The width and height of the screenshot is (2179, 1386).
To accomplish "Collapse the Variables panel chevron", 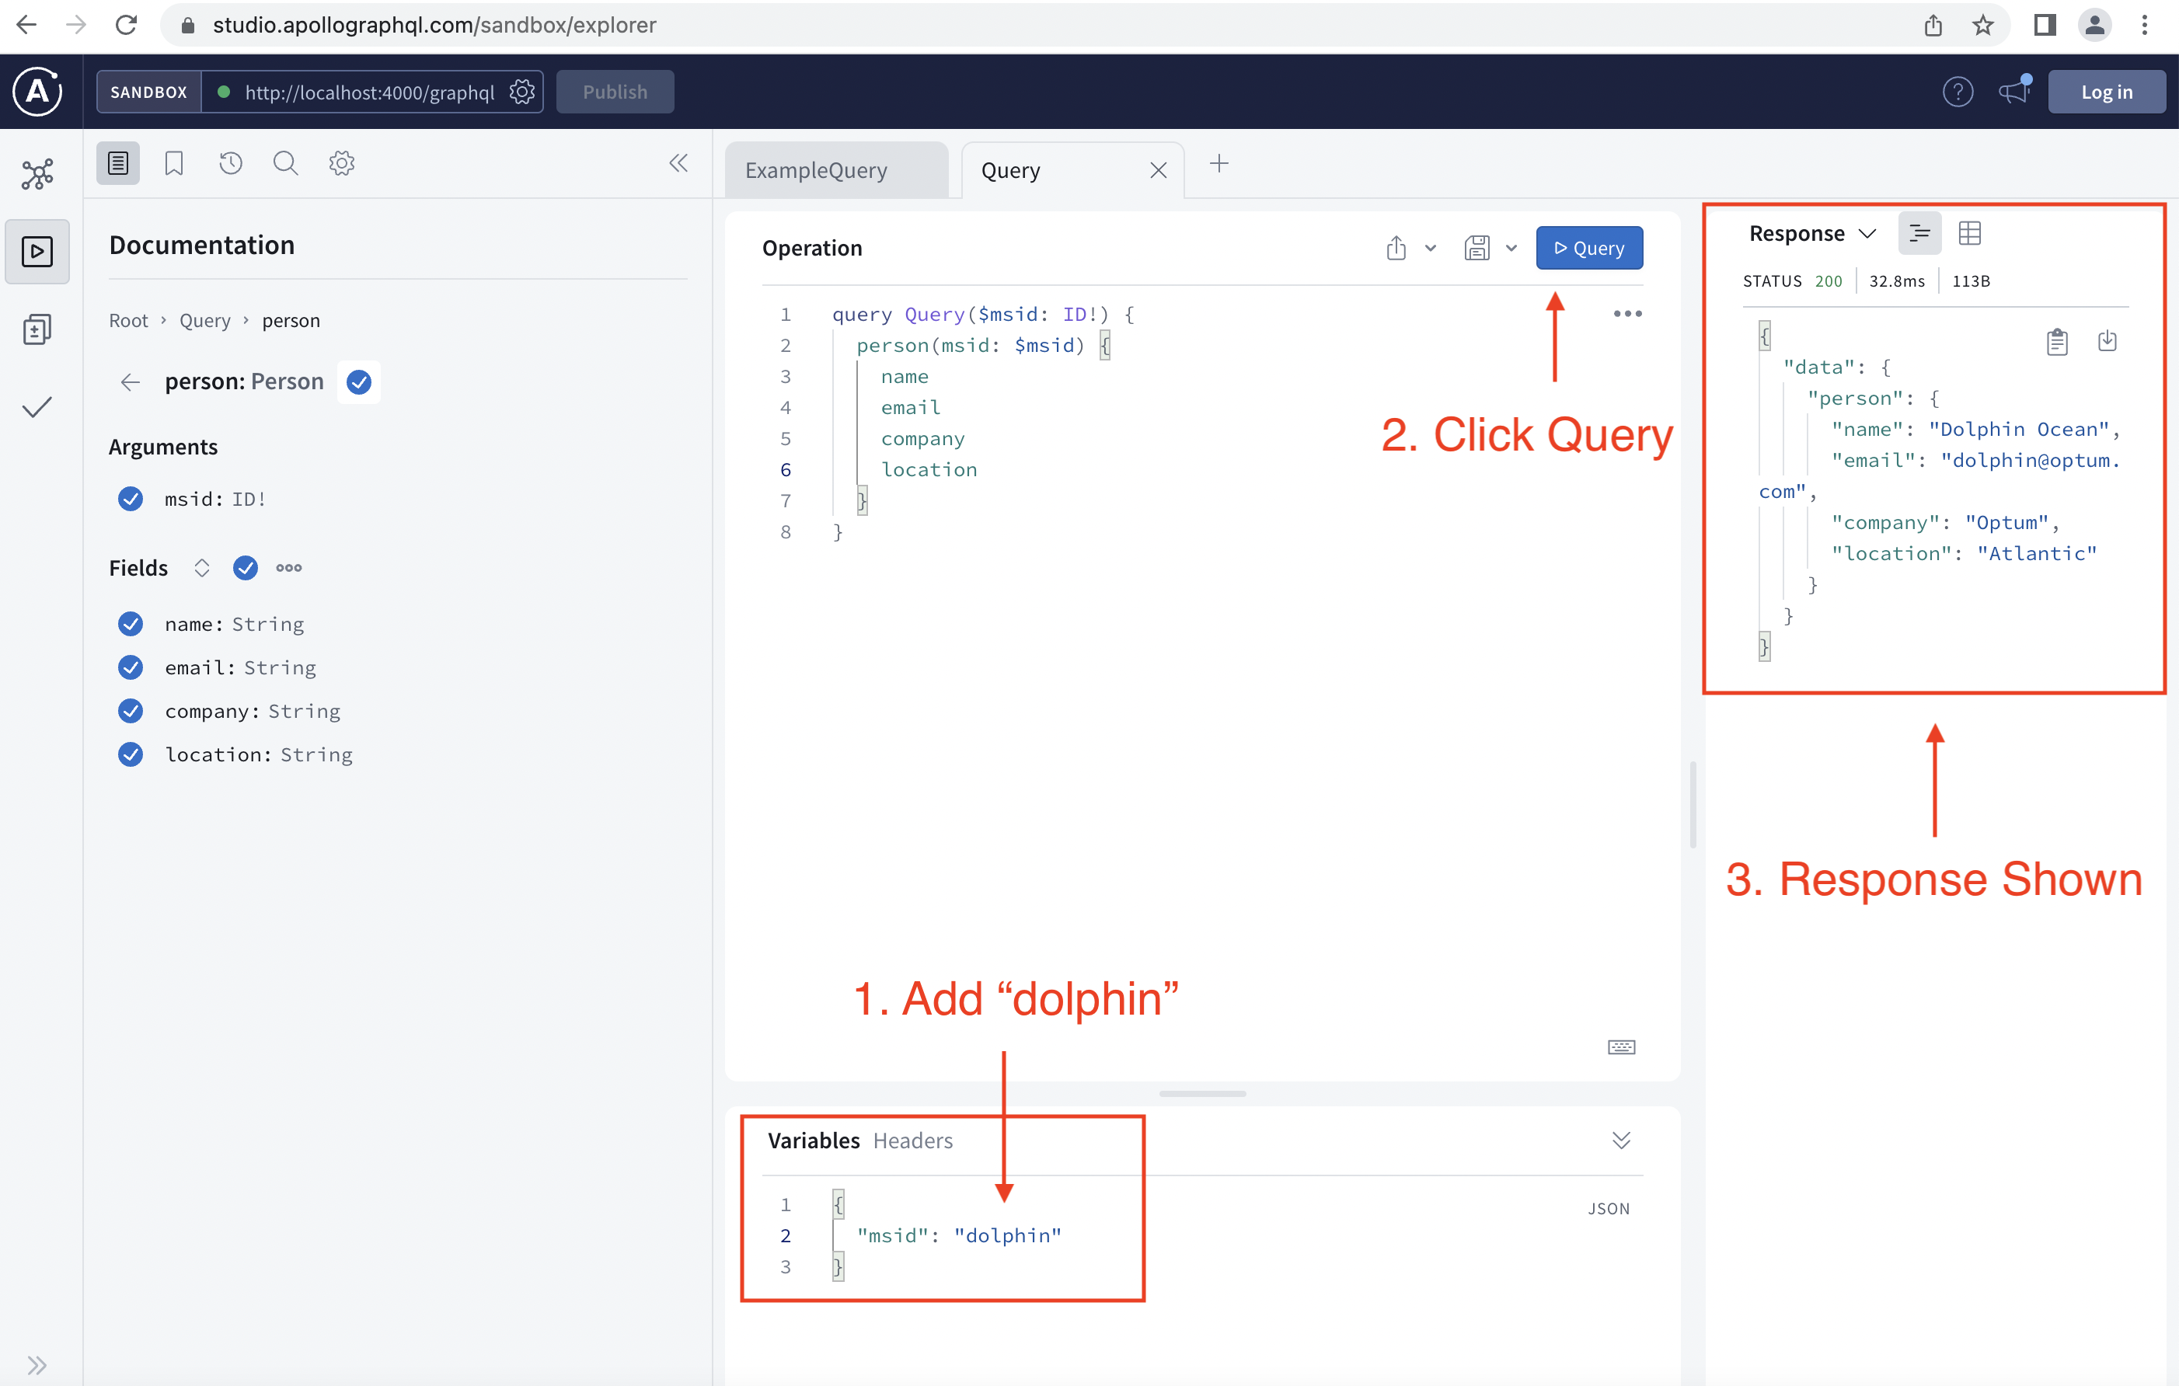I will point(1621,1140).
